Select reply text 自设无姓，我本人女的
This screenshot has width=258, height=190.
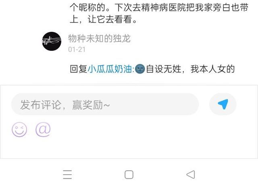(190, 69)
